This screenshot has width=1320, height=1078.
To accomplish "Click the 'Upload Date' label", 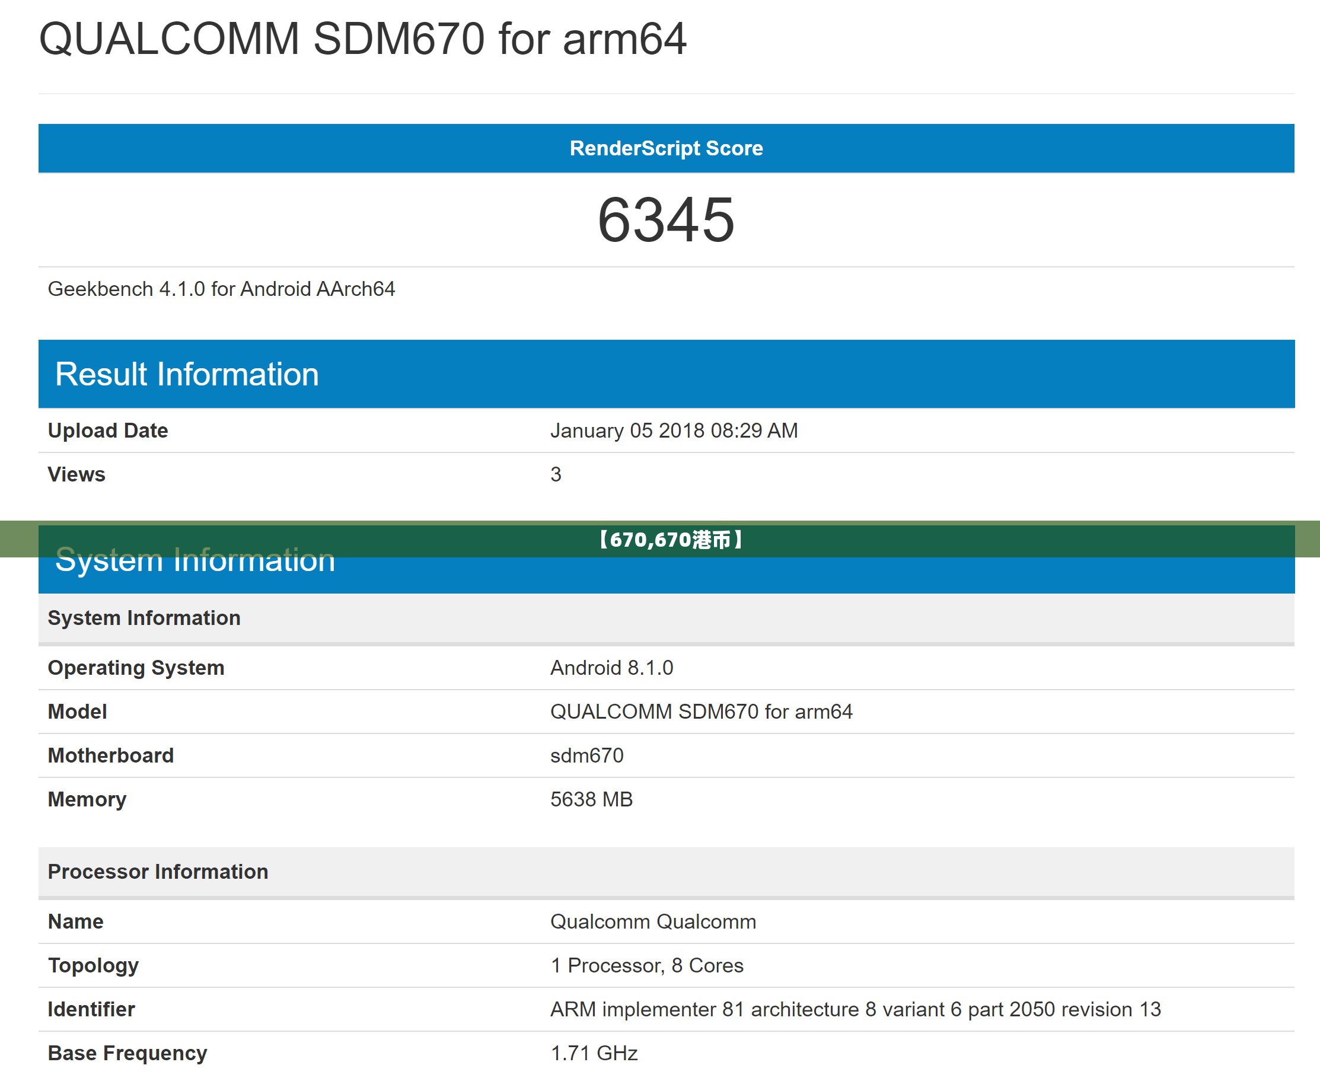I will (108, 430).
